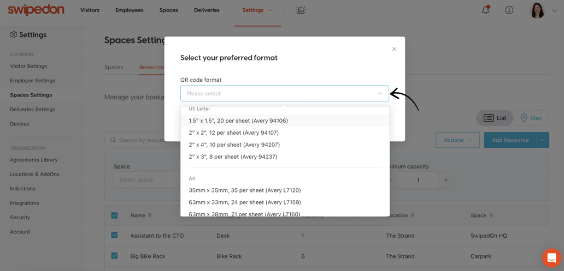Choose 2" x 2", 12 per sheet option
564x271 pixels.
click(x=233, y=133)
